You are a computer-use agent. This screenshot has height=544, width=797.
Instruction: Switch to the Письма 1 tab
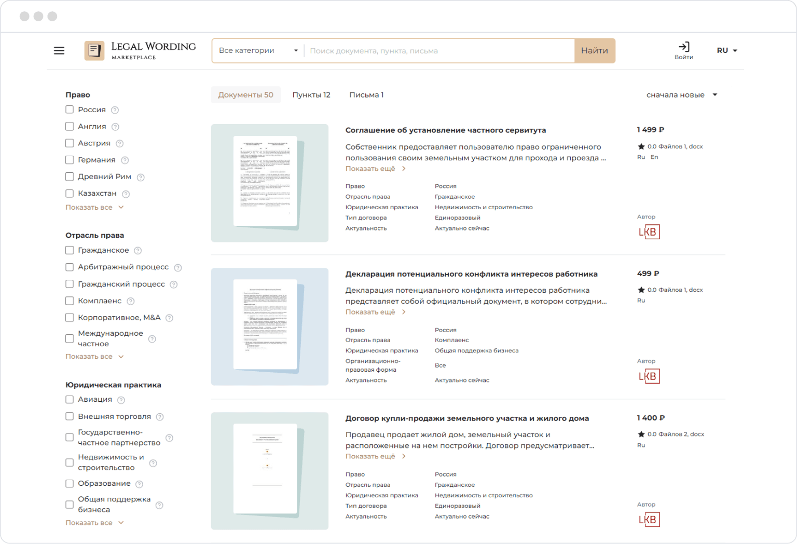coord(366,95)
